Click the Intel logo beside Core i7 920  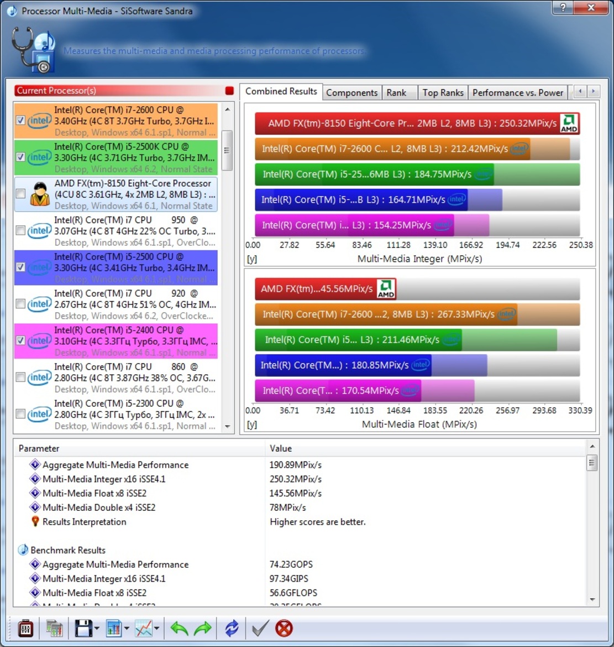click(x=40, y=304)
